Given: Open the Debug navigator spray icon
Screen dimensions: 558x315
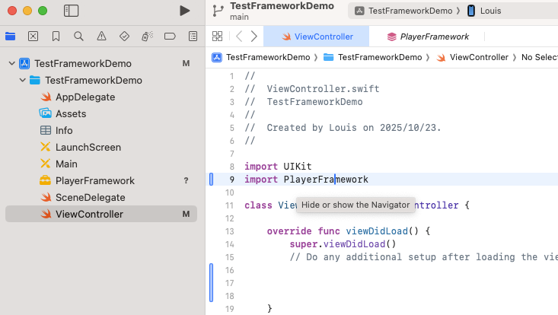Looking at the screenshot, I should (147, 37).
